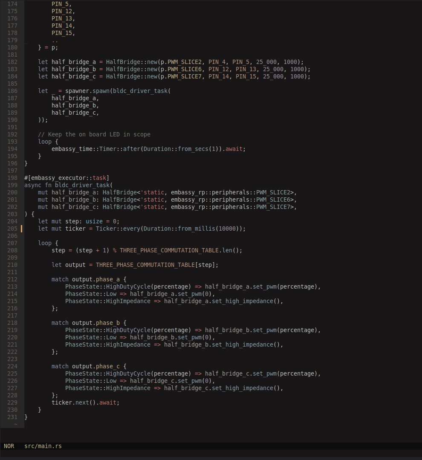Click the src/main.rs filename in status bar

coord(43,446)
